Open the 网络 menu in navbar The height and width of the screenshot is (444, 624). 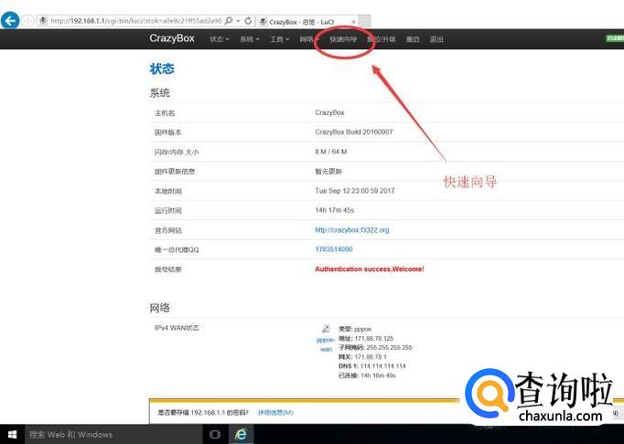[x=307, y=39]
